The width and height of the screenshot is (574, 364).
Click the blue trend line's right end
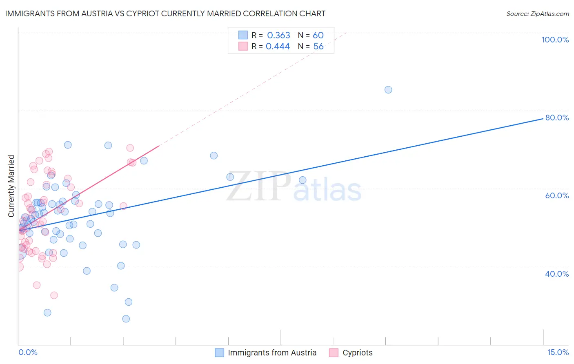pos(543,118)
